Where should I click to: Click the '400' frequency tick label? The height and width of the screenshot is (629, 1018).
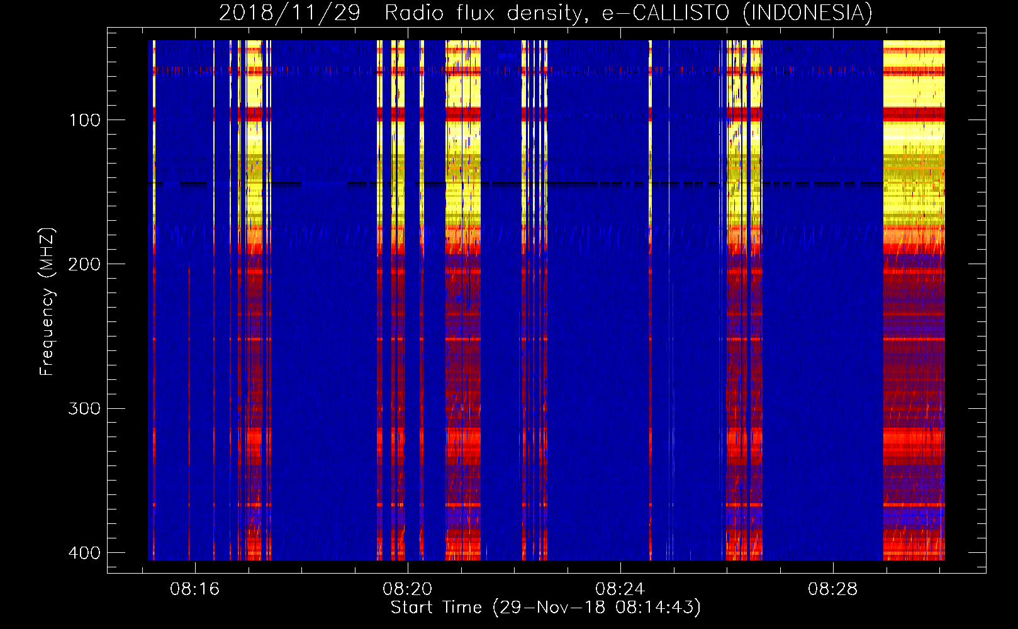tap(84, 553)
